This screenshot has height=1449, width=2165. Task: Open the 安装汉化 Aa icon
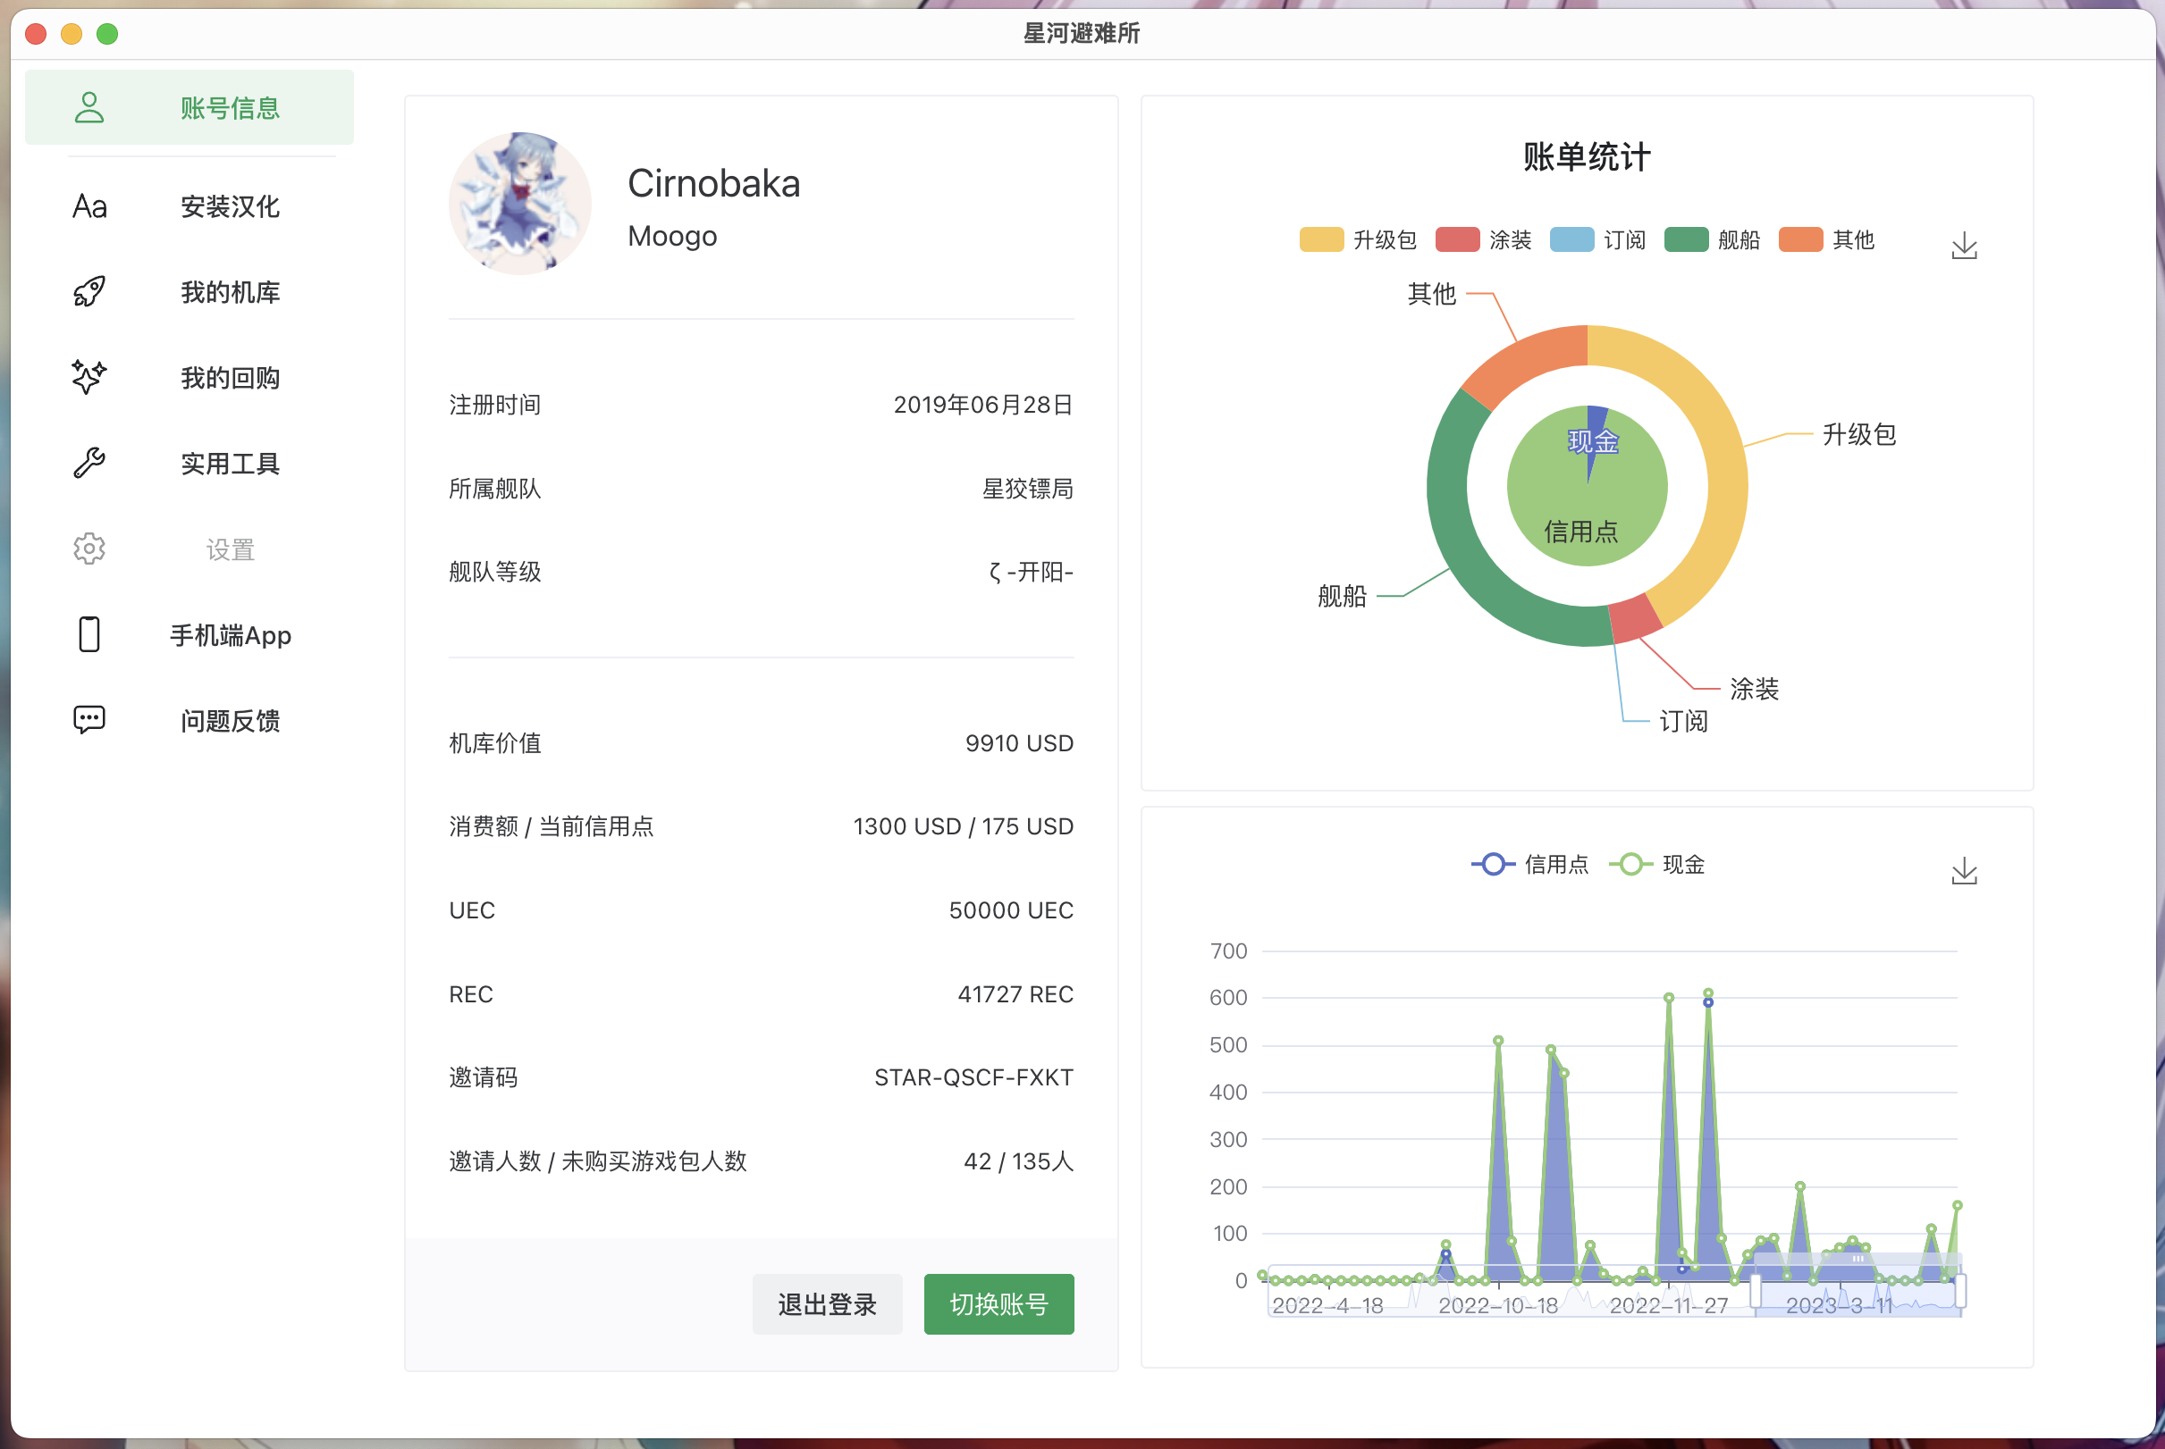point(89,206)
